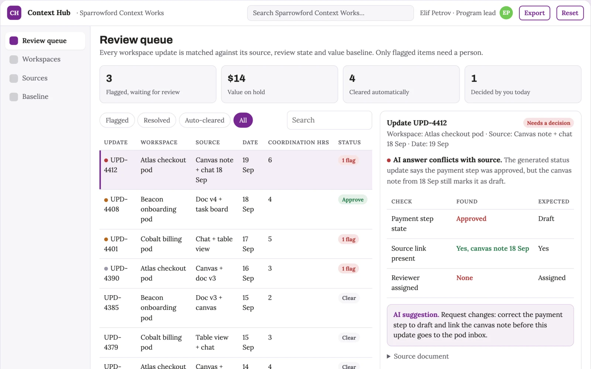This screenshot has width=591, height=369.
Task: Click the Export button
Action: tap(534, 13)
